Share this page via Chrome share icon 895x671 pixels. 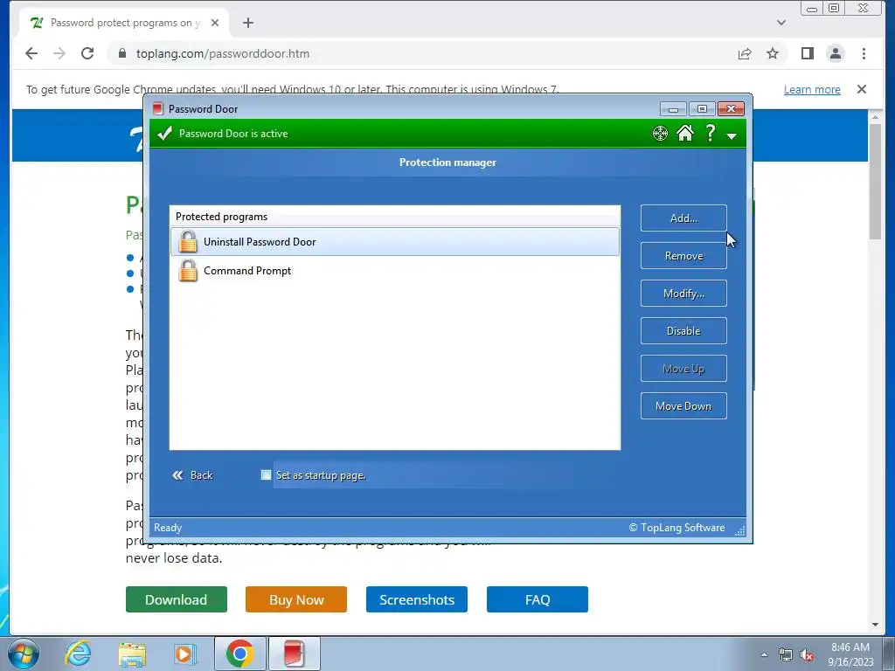tap(745, 53)
